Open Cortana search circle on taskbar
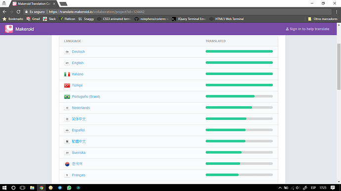 pos(13,188)
